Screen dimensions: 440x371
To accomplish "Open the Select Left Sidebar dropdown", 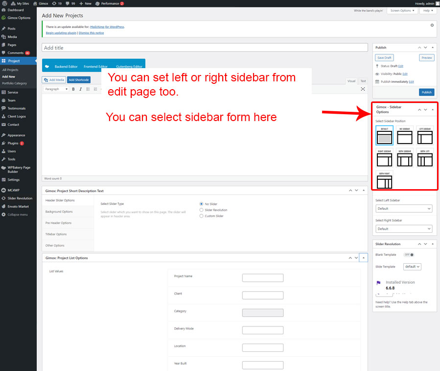I will [x=404, y=209].
